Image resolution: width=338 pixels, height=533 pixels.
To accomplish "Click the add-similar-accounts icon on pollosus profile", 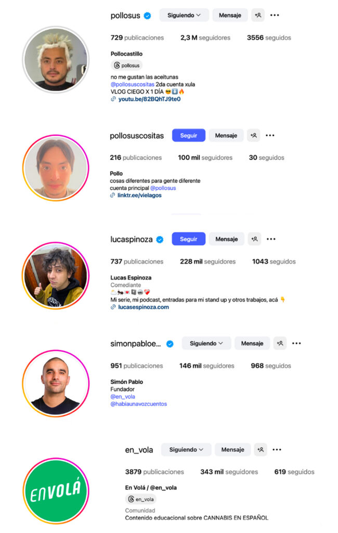I will (258, 15).
